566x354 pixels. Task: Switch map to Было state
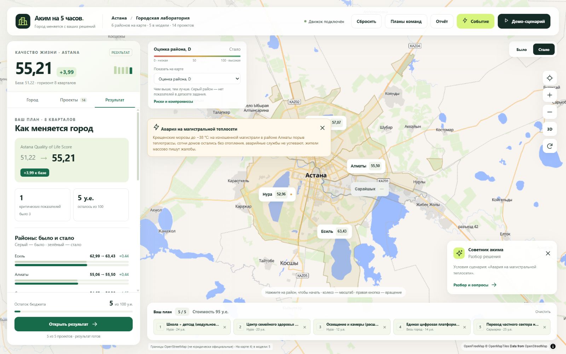pos(521,50)
